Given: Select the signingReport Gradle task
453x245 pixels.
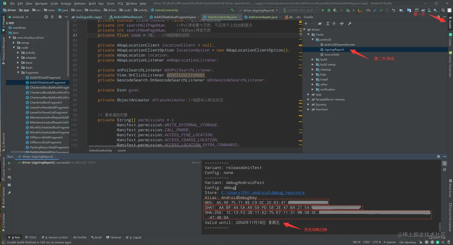Looking at the screenshot, I should pyautogui.click(x=334, y=50).
